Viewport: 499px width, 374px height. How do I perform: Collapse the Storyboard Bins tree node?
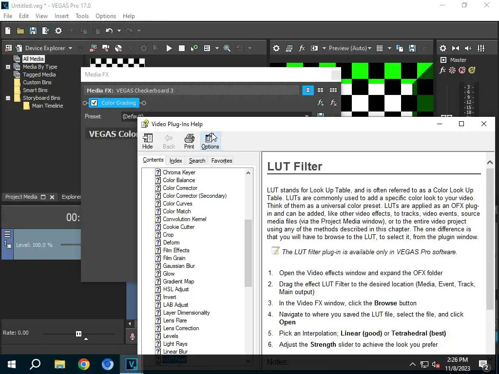tap(8, 98)
